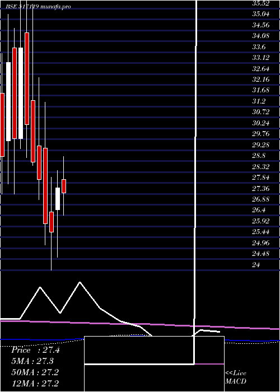Select the last red candlestick on the right
This screenshot has height=392, width=280.
pyautogui.click(x=64, y=186)
